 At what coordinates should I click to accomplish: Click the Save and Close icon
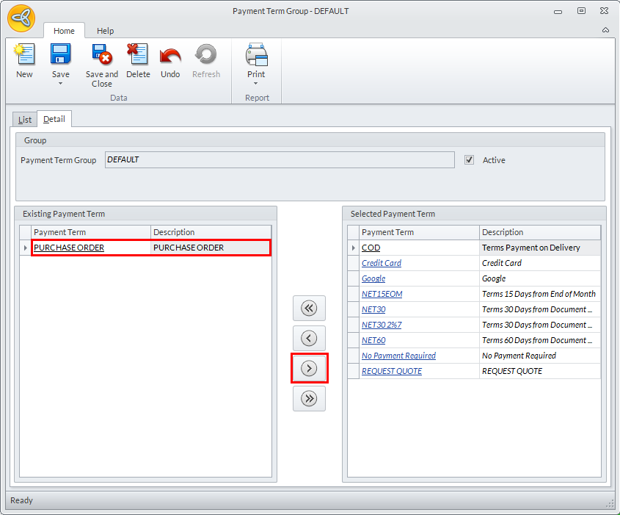[x=101, y=55]
